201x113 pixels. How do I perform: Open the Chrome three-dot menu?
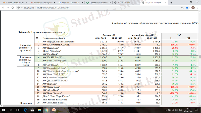point(198,8)
